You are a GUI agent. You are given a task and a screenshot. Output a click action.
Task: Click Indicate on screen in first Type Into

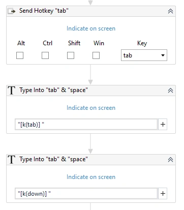click(91, 108)
